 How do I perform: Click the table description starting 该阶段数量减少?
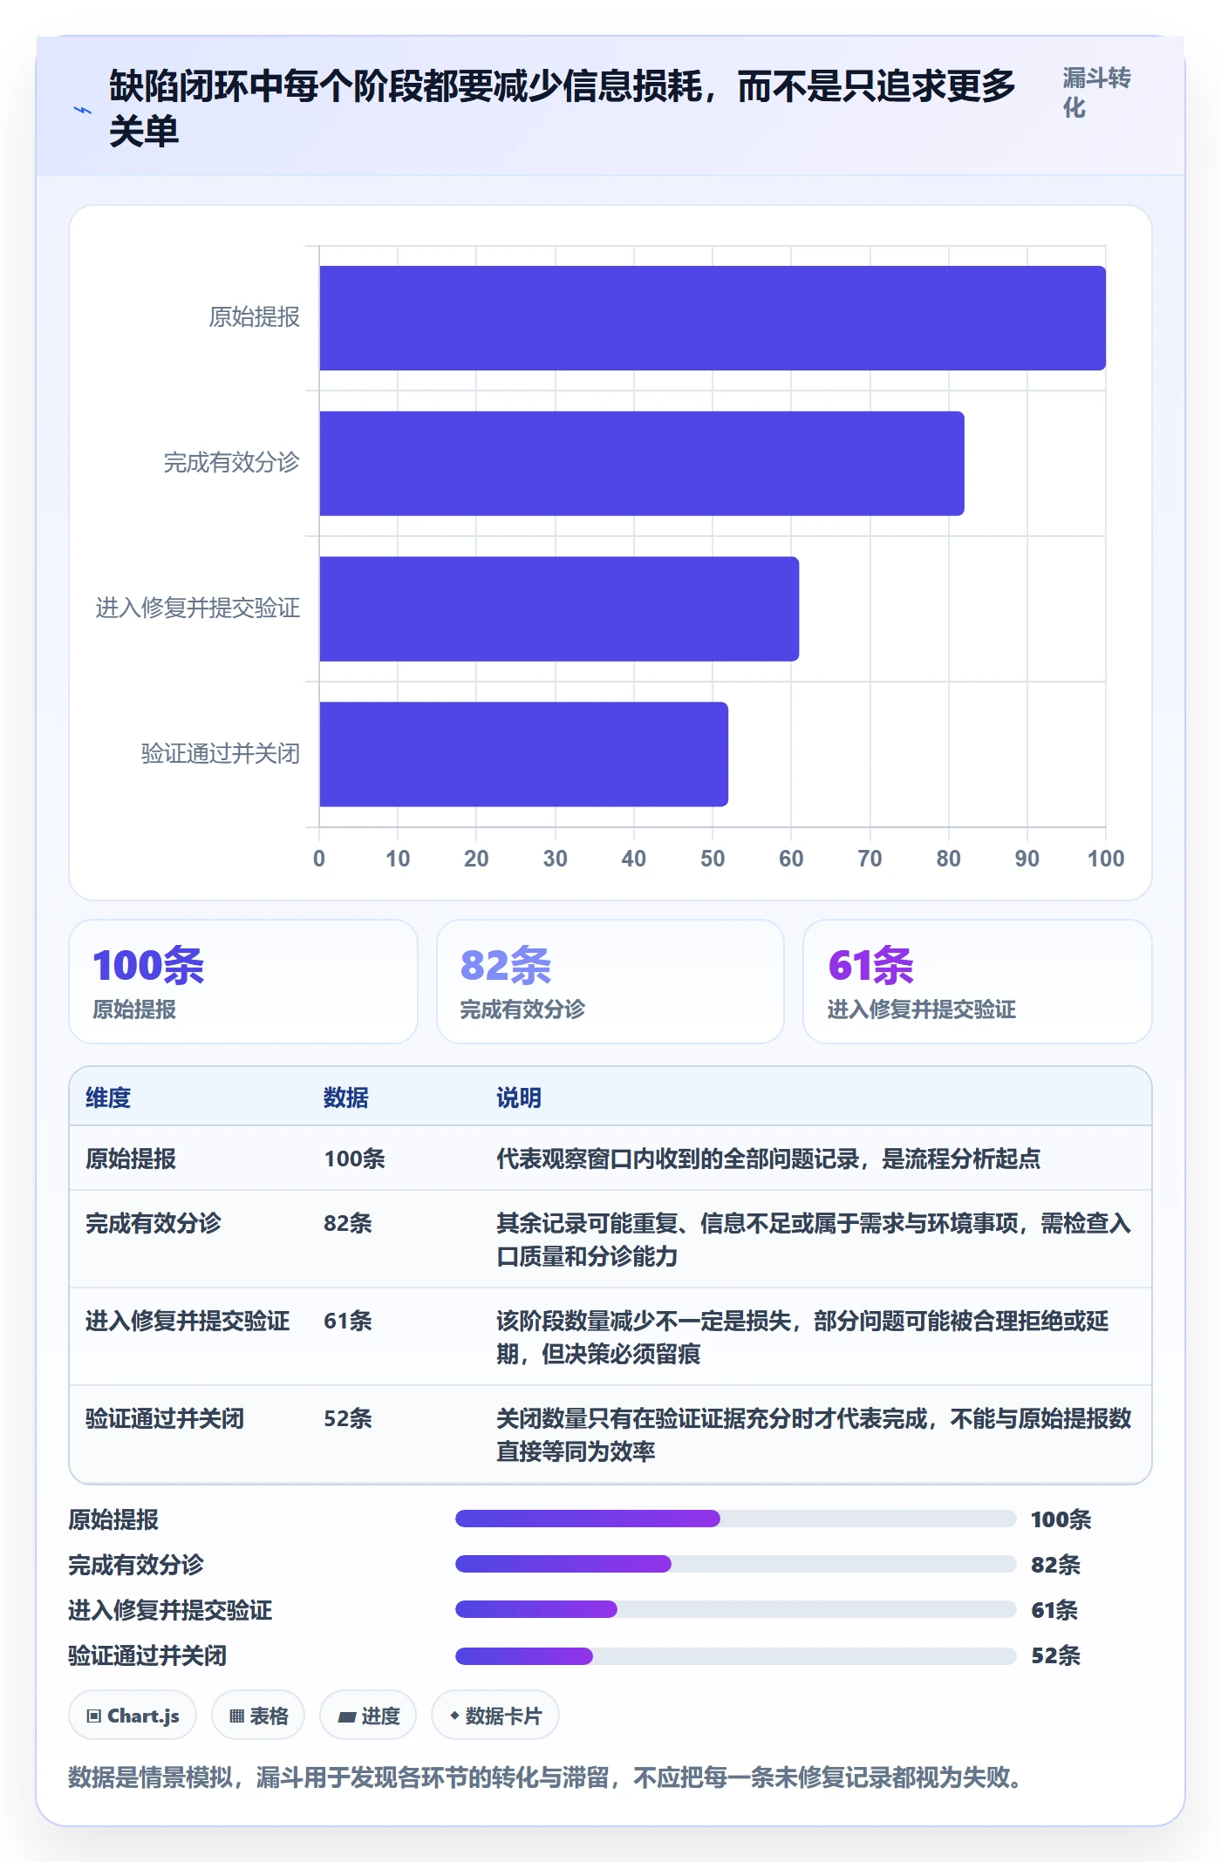(x=802, y=1337)
